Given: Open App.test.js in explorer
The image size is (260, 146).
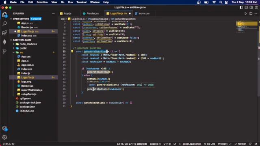Looking at the screenshot, I should (27, 65).
